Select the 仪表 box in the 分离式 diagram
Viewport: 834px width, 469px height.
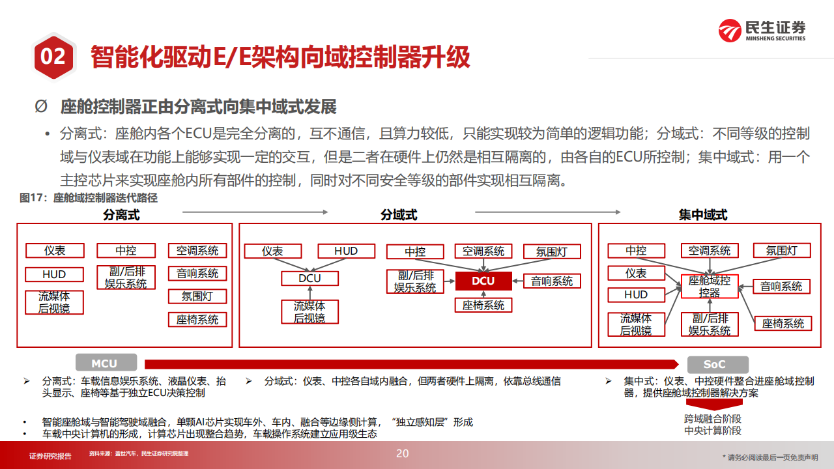[x=55, y=251]
